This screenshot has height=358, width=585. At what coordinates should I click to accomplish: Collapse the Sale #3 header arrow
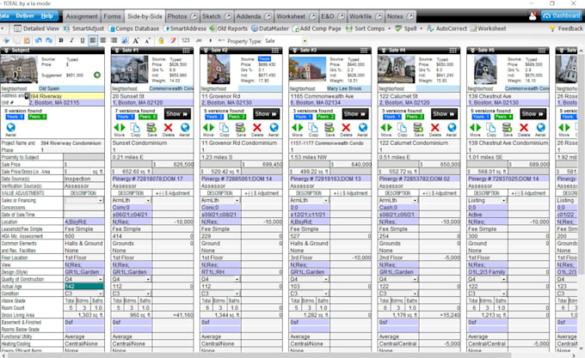(x=295, y=51)
